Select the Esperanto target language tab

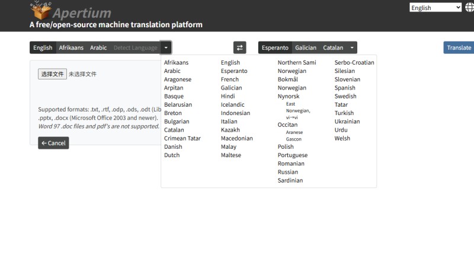(x=275, y=47)
